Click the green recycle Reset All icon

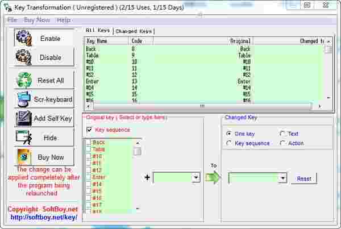click(24, 80)
